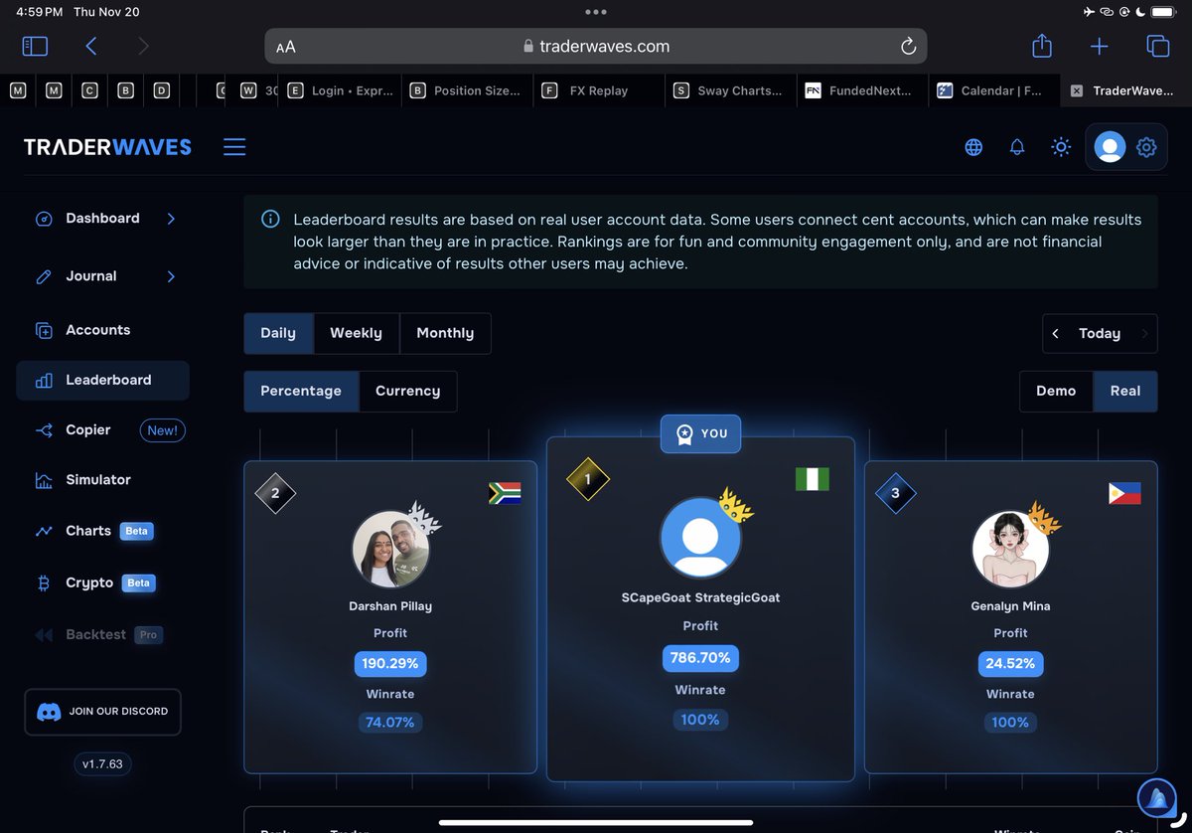Click Genalyn Mina's profile picture
The width and height of the screenshot is (1192, 833).
point(1010,550)
